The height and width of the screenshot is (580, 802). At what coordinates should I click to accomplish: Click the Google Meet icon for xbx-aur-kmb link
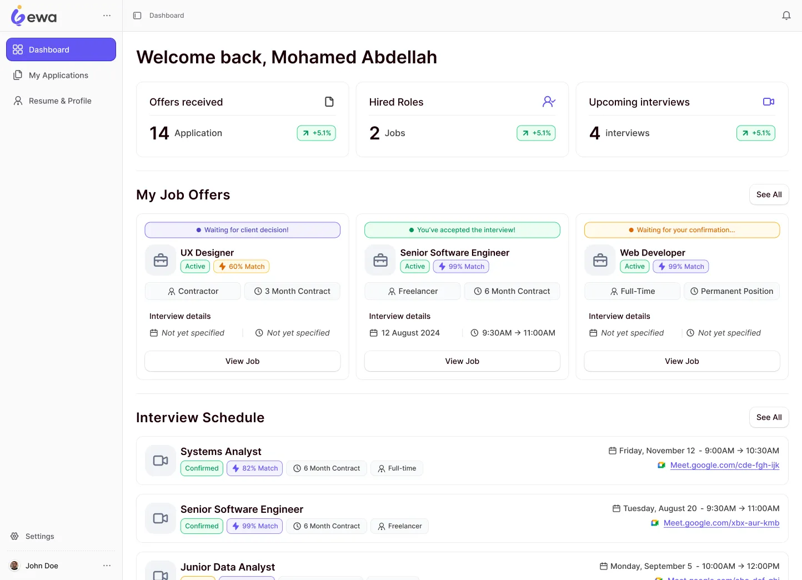pos(655,523)
